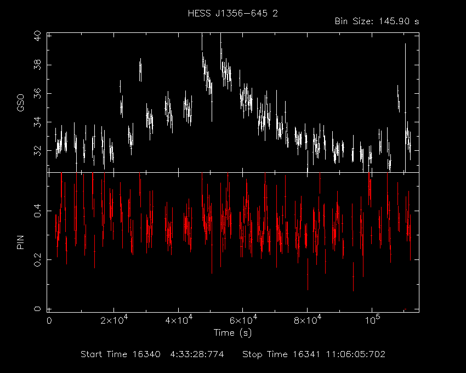
Task: Click the x-axis tick label 10^5
Action: (x=372, y=319)
